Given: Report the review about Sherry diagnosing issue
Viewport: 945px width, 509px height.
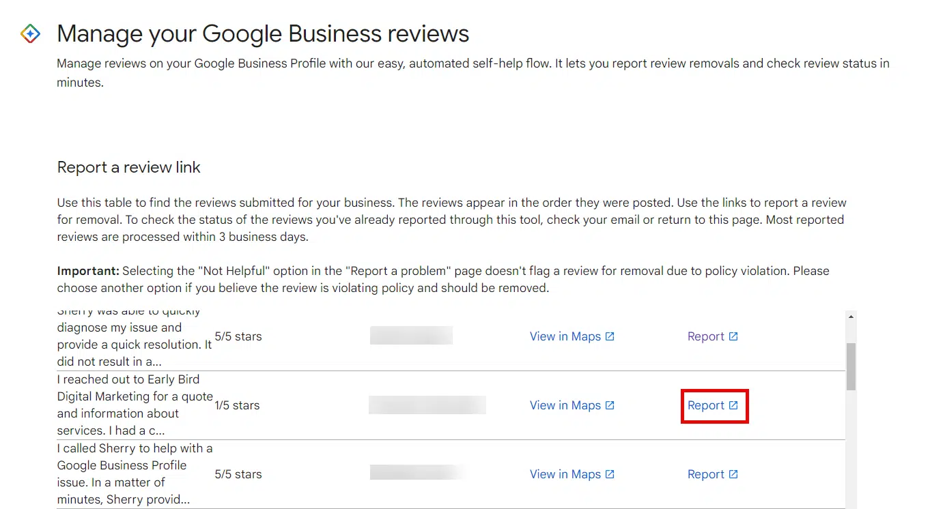Looking at the screenshot, I should click(705, 336).
